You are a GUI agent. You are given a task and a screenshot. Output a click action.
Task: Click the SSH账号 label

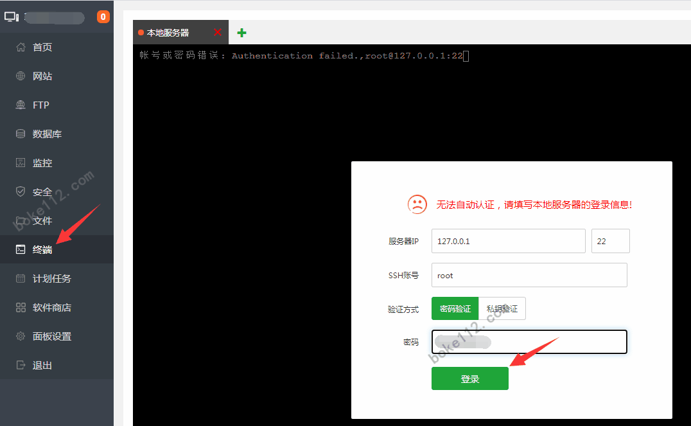coord(403,275)
